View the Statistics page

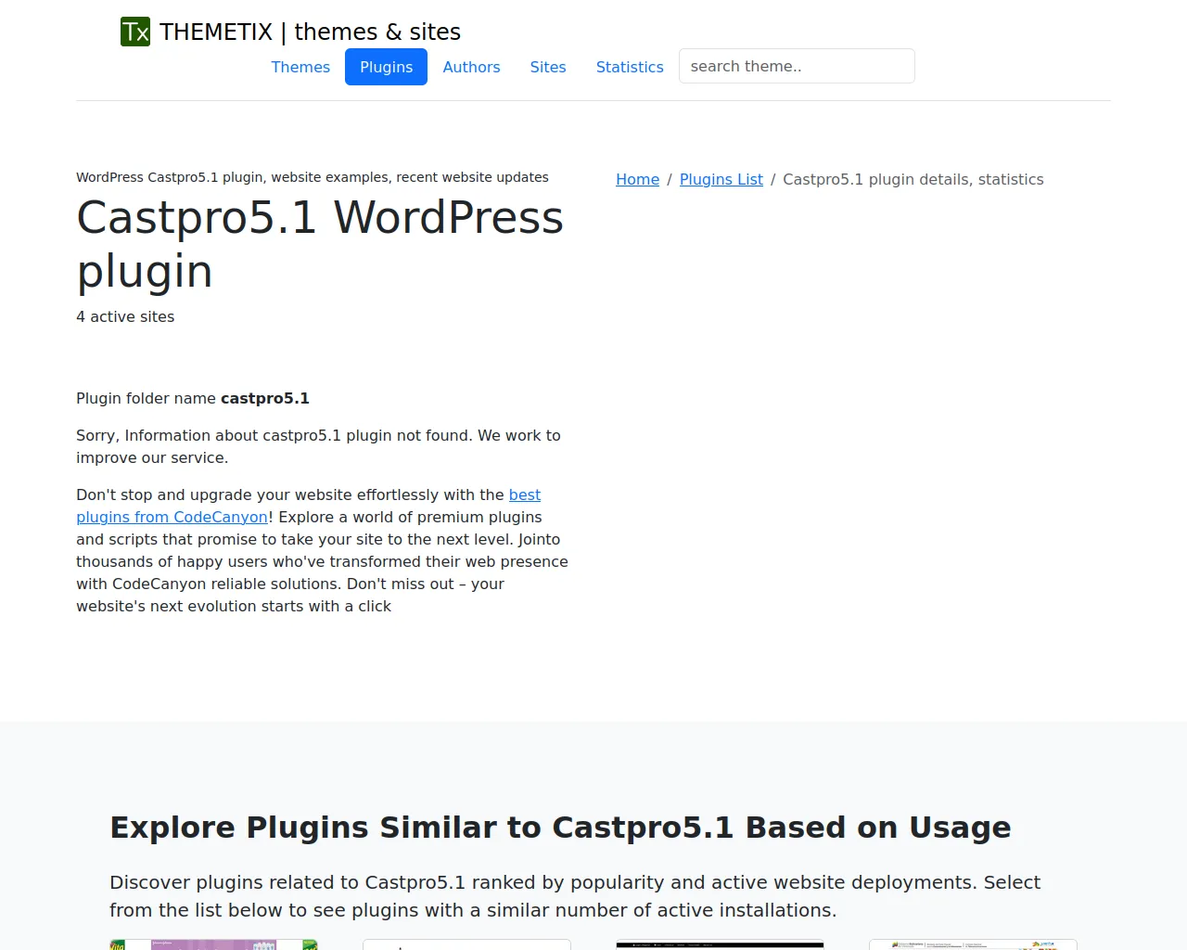pyautogui.click(x=630, y=67)
